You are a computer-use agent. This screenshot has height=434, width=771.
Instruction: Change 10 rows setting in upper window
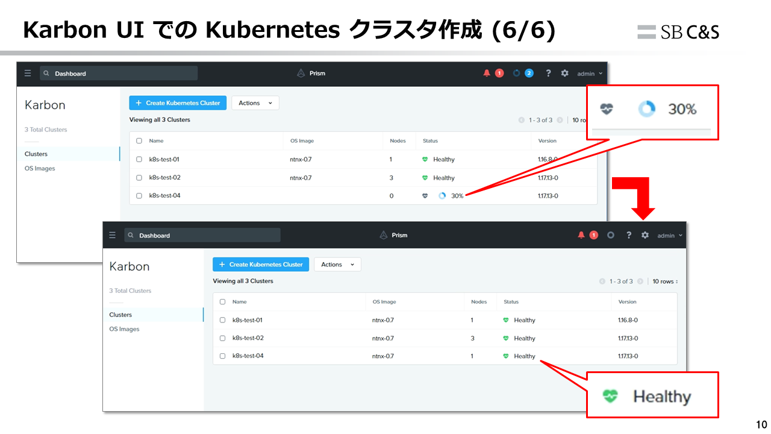(x=580, y=120)
